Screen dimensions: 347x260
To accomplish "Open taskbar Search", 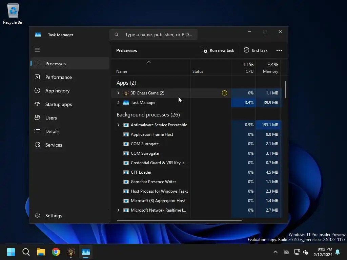I will [26, 252].
